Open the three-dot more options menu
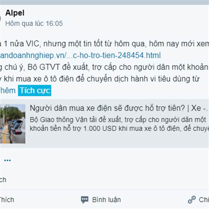 click(7, 160)
